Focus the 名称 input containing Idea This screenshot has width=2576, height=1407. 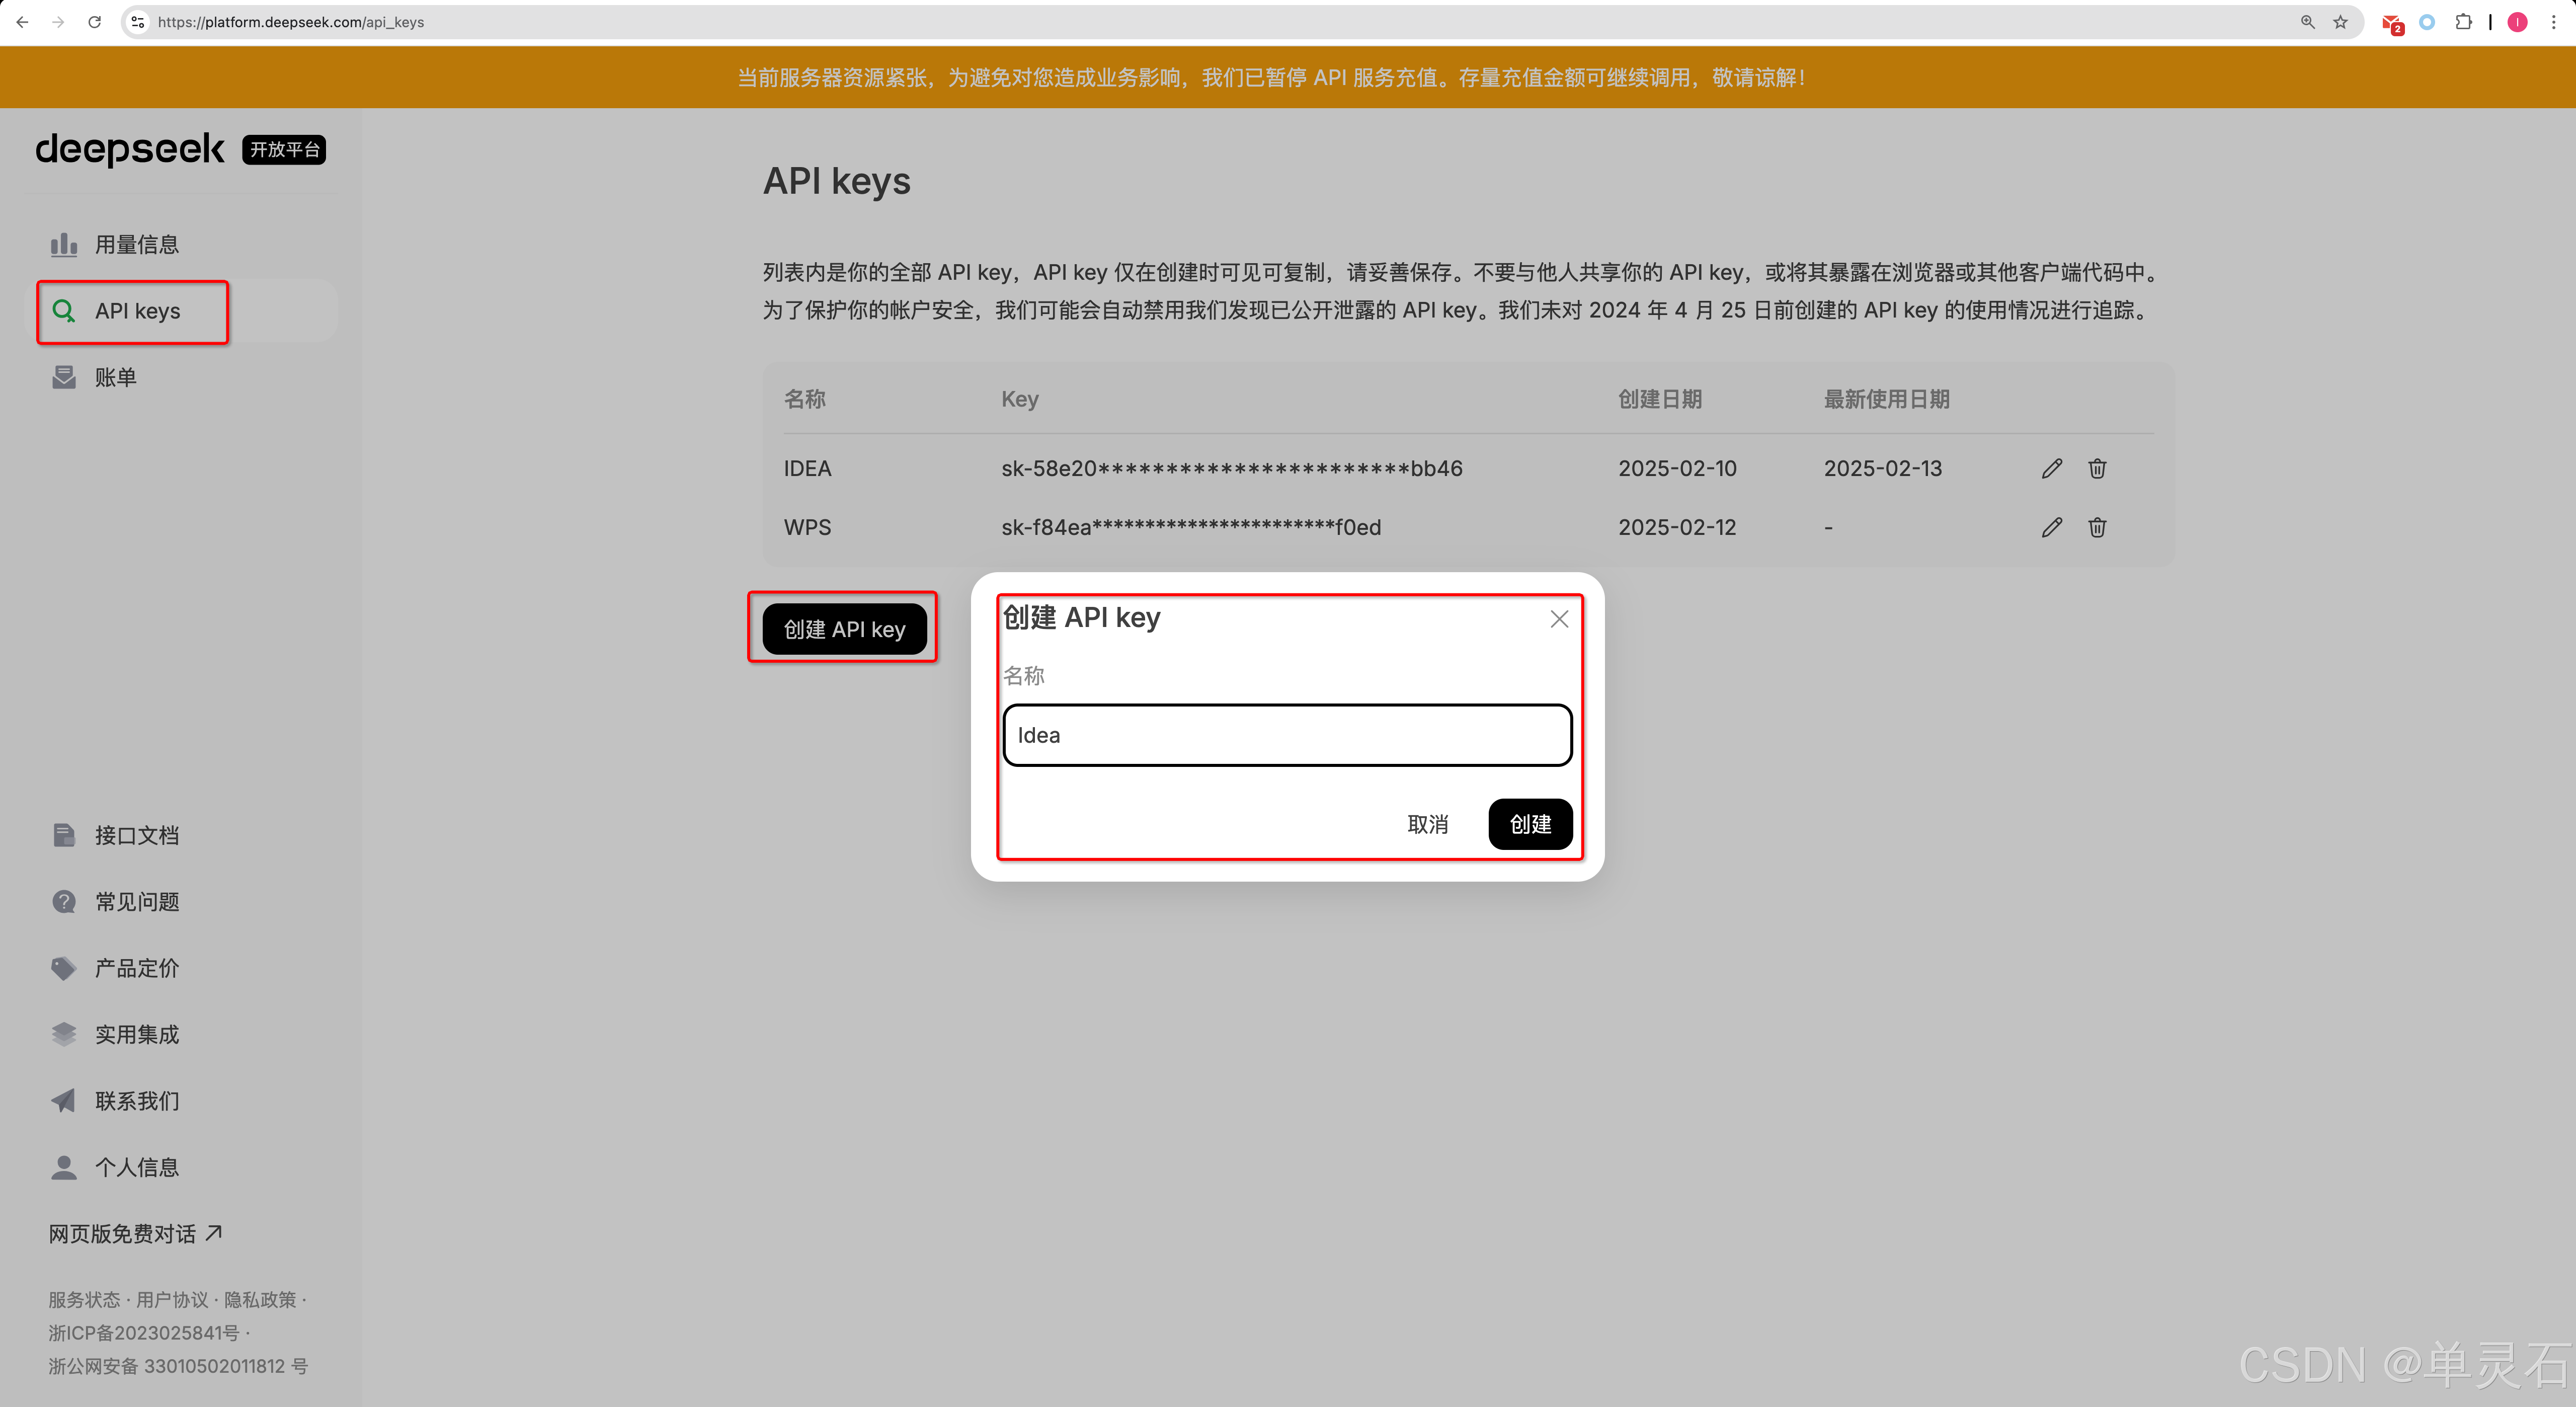pos(1287,735)
